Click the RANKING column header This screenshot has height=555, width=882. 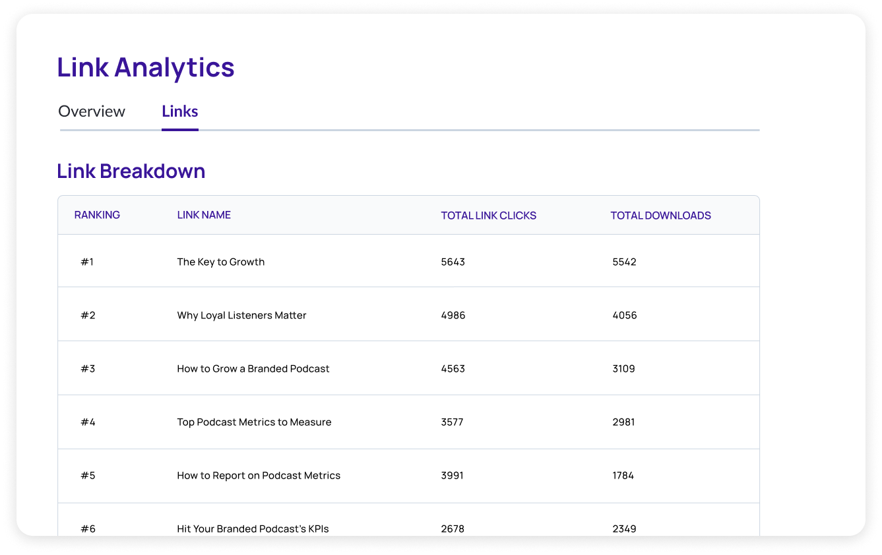[x=97, y=215]
